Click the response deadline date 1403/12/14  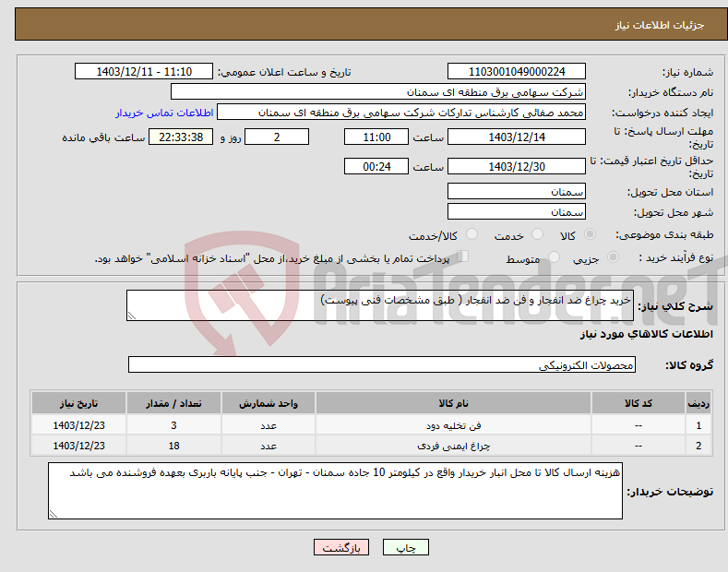click(517, 137)
